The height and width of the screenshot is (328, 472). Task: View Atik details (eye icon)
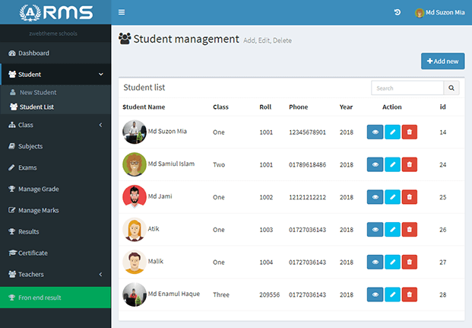(x=375, y=230)
